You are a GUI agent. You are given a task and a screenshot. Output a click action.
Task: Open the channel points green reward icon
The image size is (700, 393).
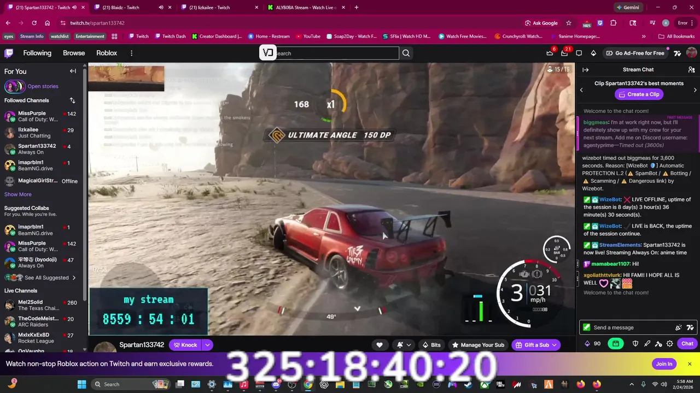(616, 344)
